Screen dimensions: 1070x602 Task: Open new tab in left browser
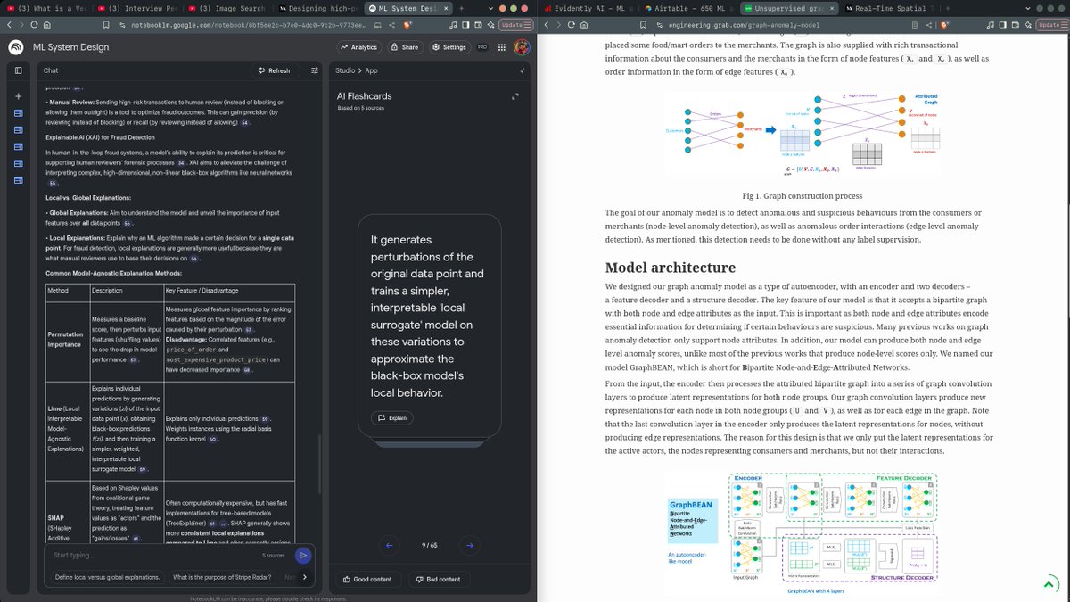460,8
